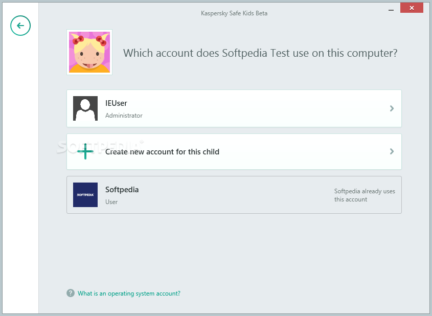Image resolution: width=432 pixels, height=316 pixels.
Task: Go back using the circular arrow button
Action: pos(20,26)
